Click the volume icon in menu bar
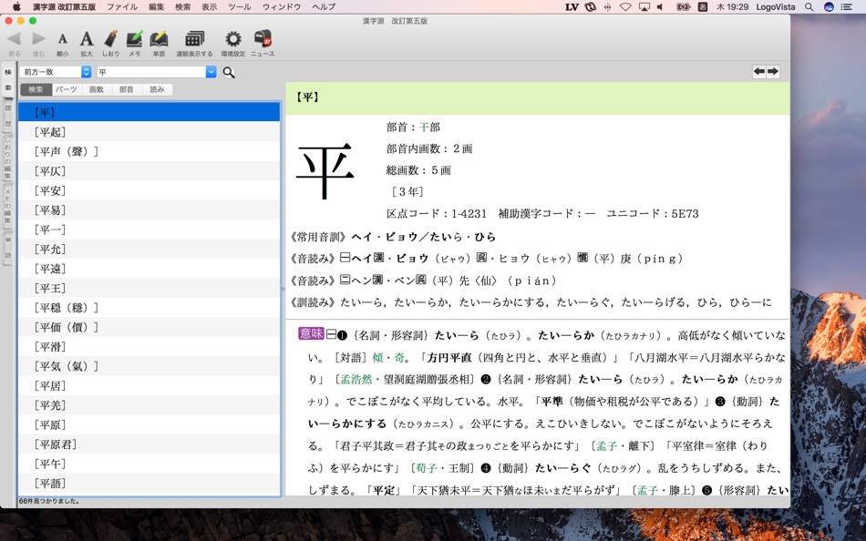 point(661,7)
